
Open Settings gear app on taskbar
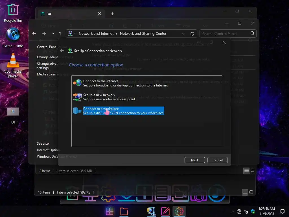coord(179,211)
